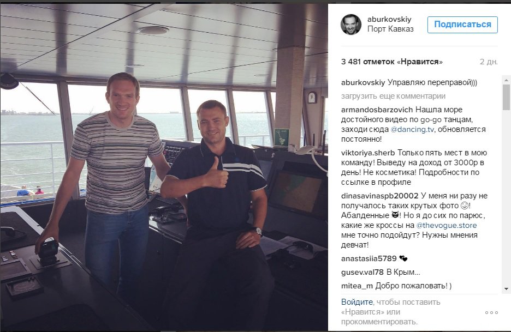Click the post photo of two men

point(164,167)
